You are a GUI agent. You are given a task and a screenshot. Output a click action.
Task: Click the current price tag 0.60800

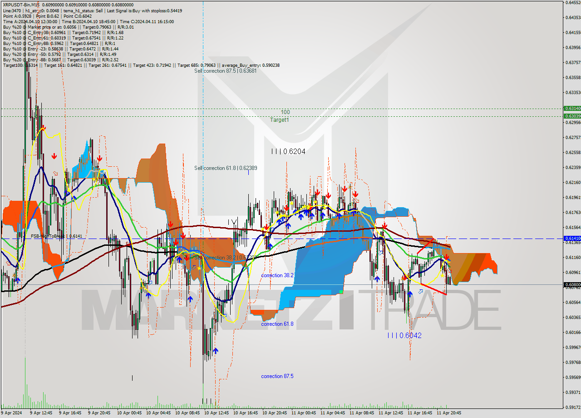(x=571, y=285)
